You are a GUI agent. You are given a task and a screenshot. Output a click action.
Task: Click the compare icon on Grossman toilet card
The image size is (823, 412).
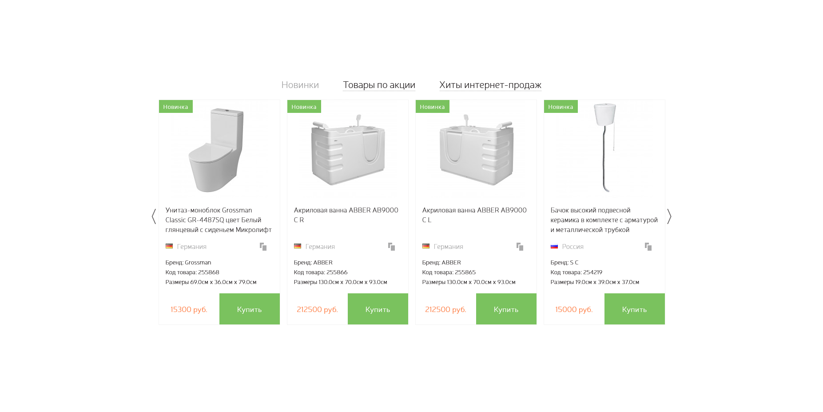263,247
